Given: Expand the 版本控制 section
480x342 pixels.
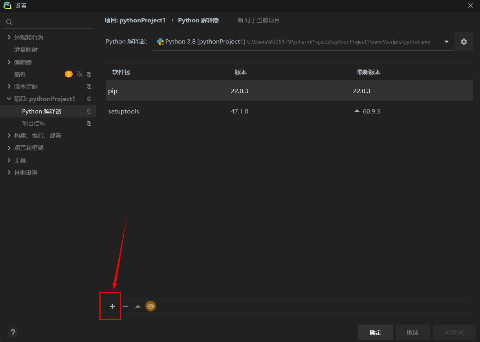Looking at the screenshot, I should coord(9,86).
